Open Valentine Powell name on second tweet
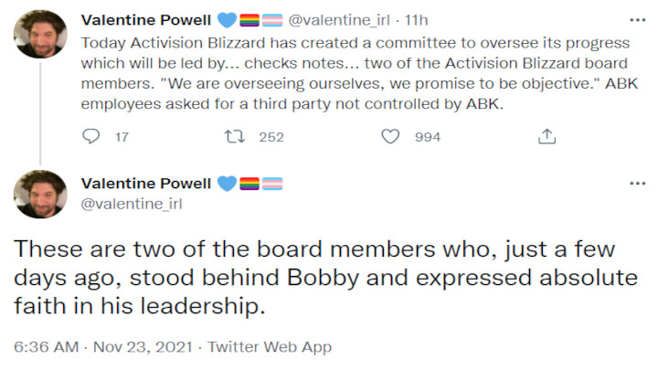Image resolution: width=658 pixels, height=370 pixels. [147, 184]
